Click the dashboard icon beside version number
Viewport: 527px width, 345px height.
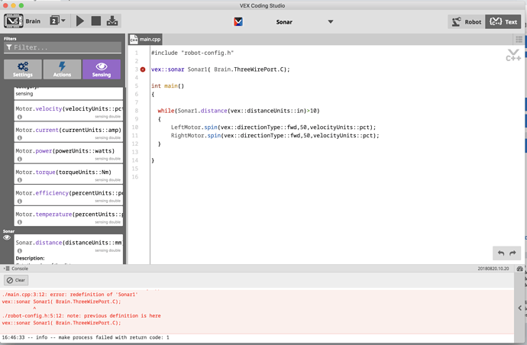pos(520,269)
